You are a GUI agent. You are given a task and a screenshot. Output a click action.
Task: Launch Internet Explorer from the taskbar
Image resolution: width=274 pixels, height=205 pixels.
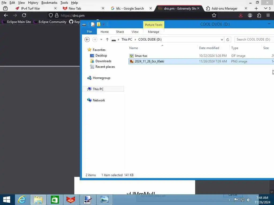pyautogui.click(x=22, y=200)
